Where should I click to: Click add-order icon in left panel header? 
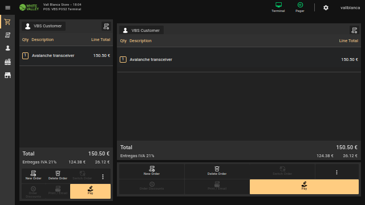[106, 26]
